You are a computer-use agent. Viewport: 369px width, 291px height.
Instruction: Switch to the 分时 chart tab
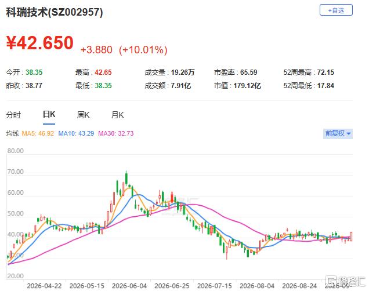(13, 115)
